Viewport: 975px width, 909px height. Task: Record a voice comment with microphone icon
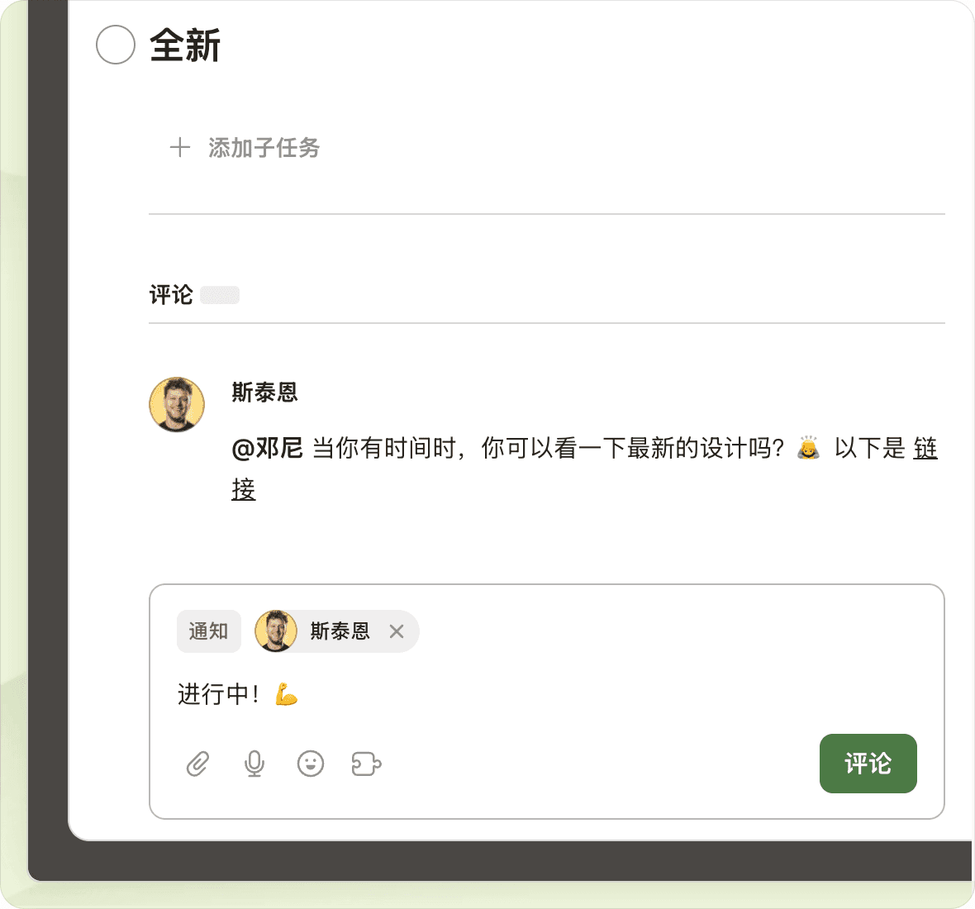point(254,764)
